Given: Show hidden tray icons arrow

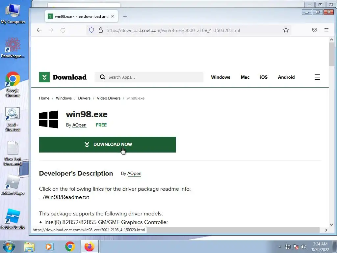Looking at the screenshot, I should pyautogui.click(x=280, y=247).
